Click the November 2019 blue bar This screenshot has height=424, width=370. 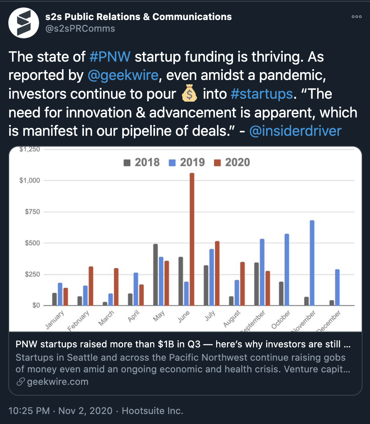(312, 263)
